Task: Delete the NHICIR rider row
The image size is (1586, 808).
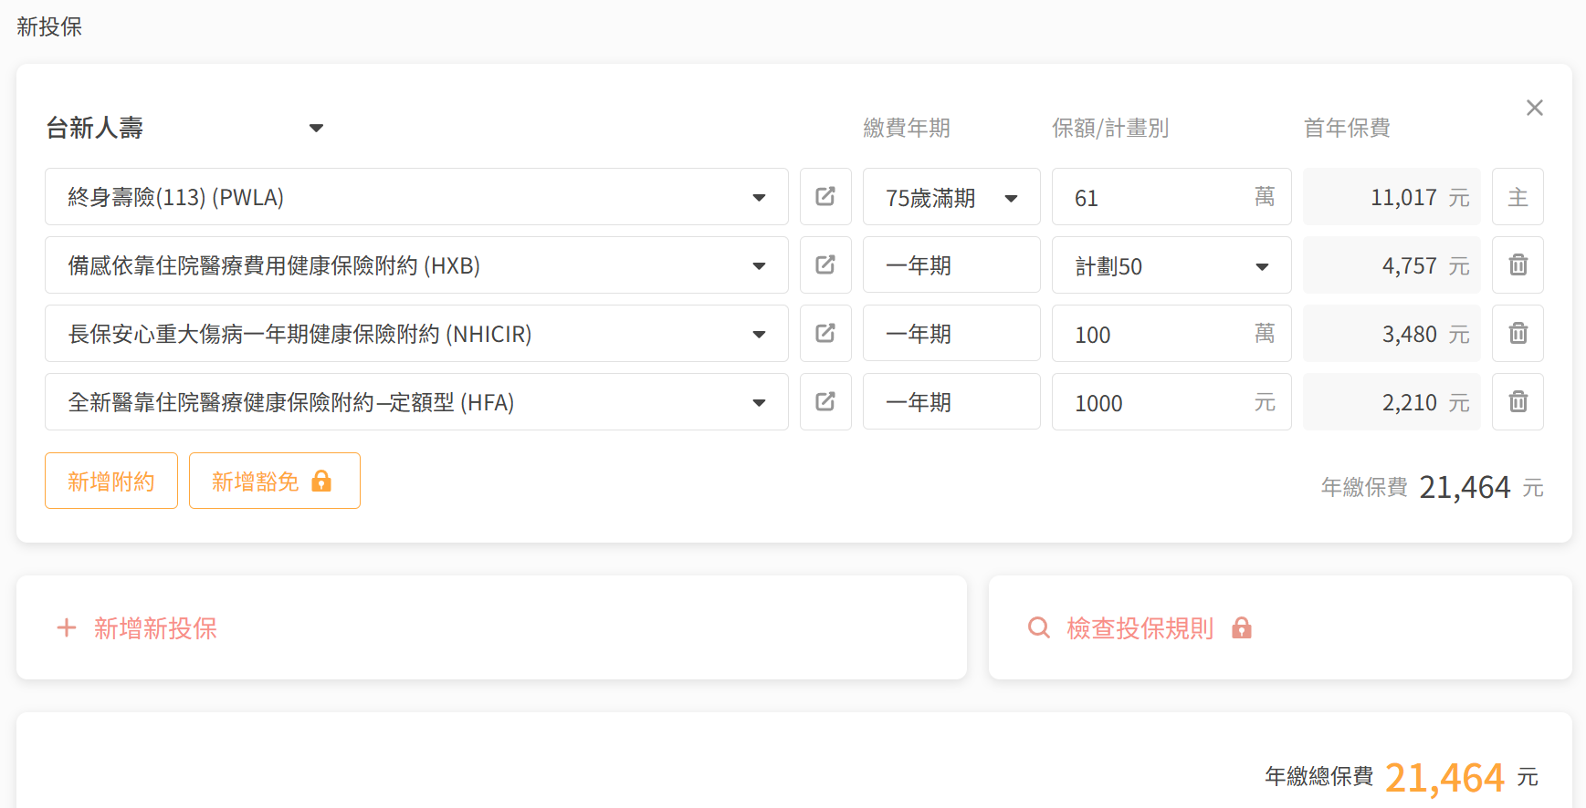Action: point(1518,334)
